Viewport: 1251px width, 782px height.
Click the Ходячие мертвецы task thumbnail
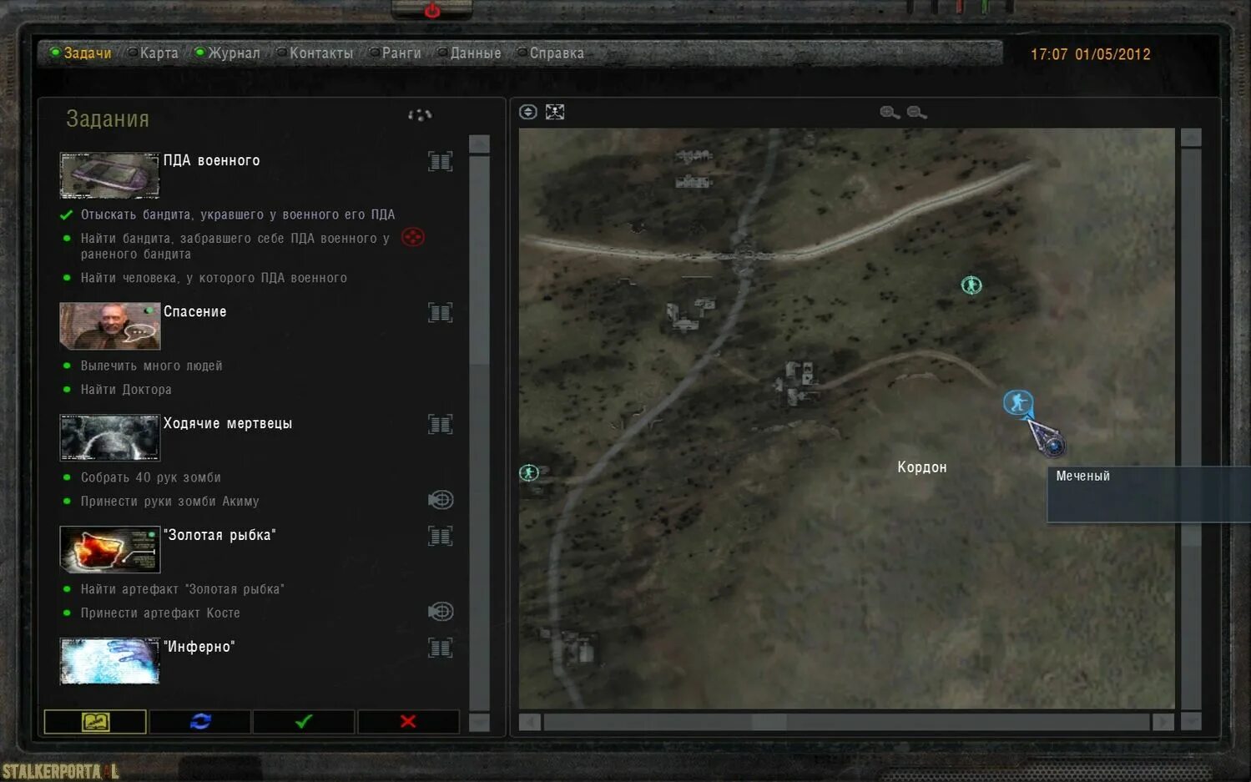tap(109, 437)
